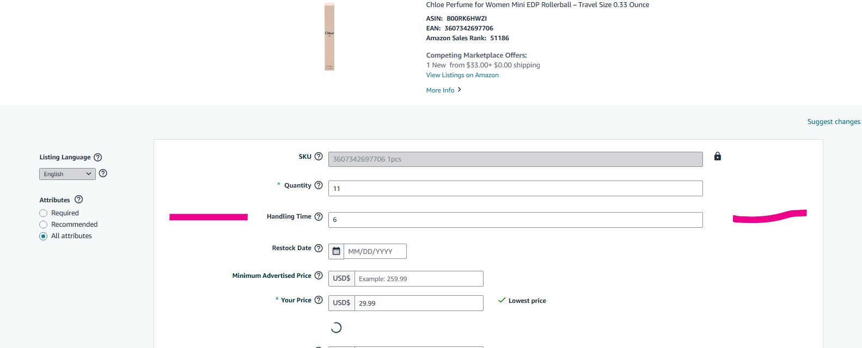Open the Attributes help icon
Screen dimensions: 862x348
(78, 200)
